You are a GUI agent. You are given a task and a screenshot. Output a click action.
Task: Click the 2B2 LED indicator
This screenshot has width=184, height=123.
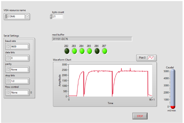pos(67,51)
